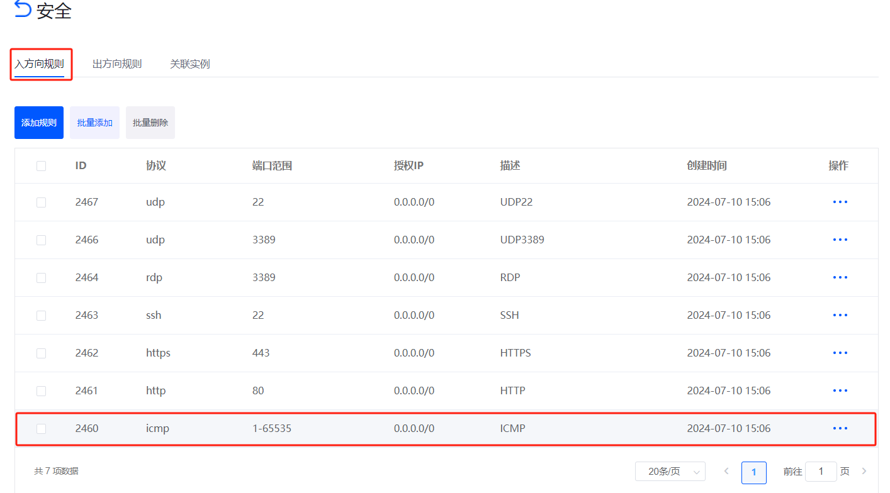Select the checkbox for rule 2463
This screenshot has height=493, width=890.
point(41,316)
